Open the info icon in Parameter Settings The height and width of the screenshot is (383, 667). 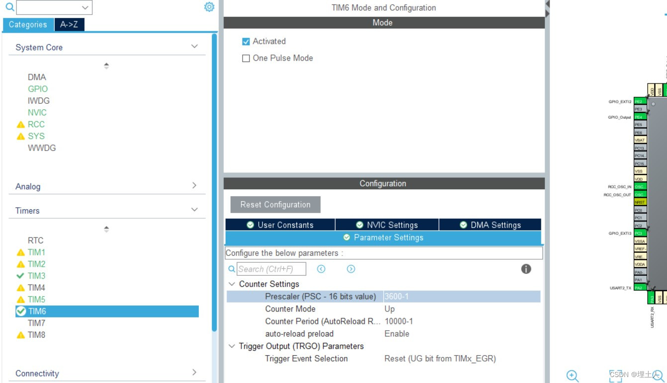pyautogui.click(x=526, y=269)
